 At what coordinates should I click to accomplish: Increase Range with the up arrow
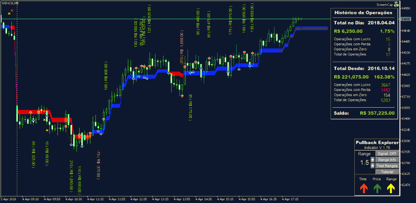(373, 160)
